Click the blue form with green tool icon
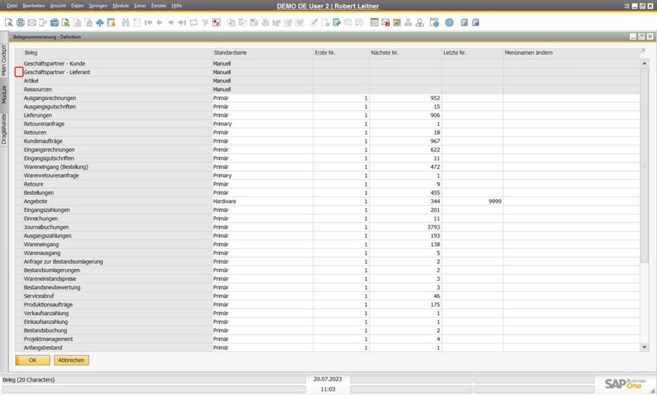 (x=336, y=22)
